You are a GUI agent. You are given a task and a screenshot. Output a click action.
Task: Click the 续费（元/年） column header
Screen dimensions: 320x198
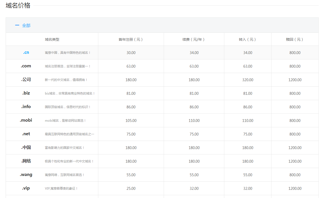(x=194, y=39)
